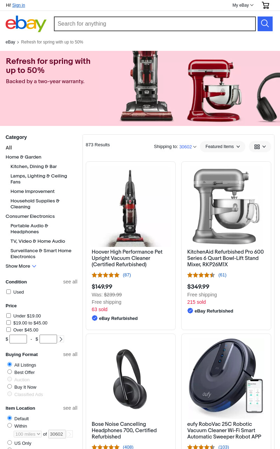Tick the Under $19.00 price filter
The height and width of the screenshot is (449, 280).
coord(9,316)
